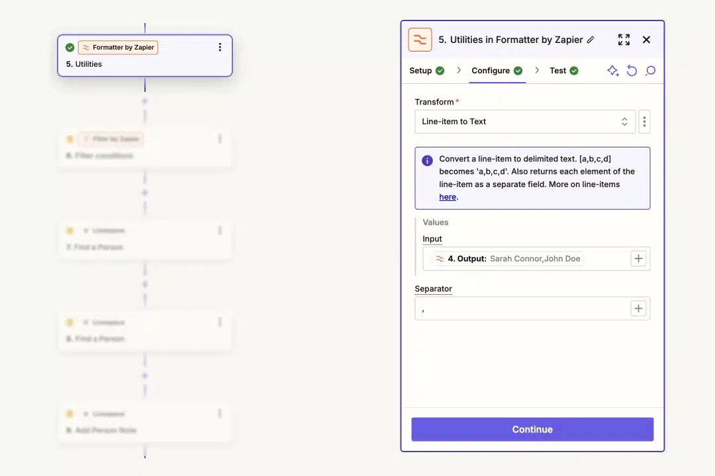
Task: Open the 'here' line-items link
Action: (x=448, y=197)
